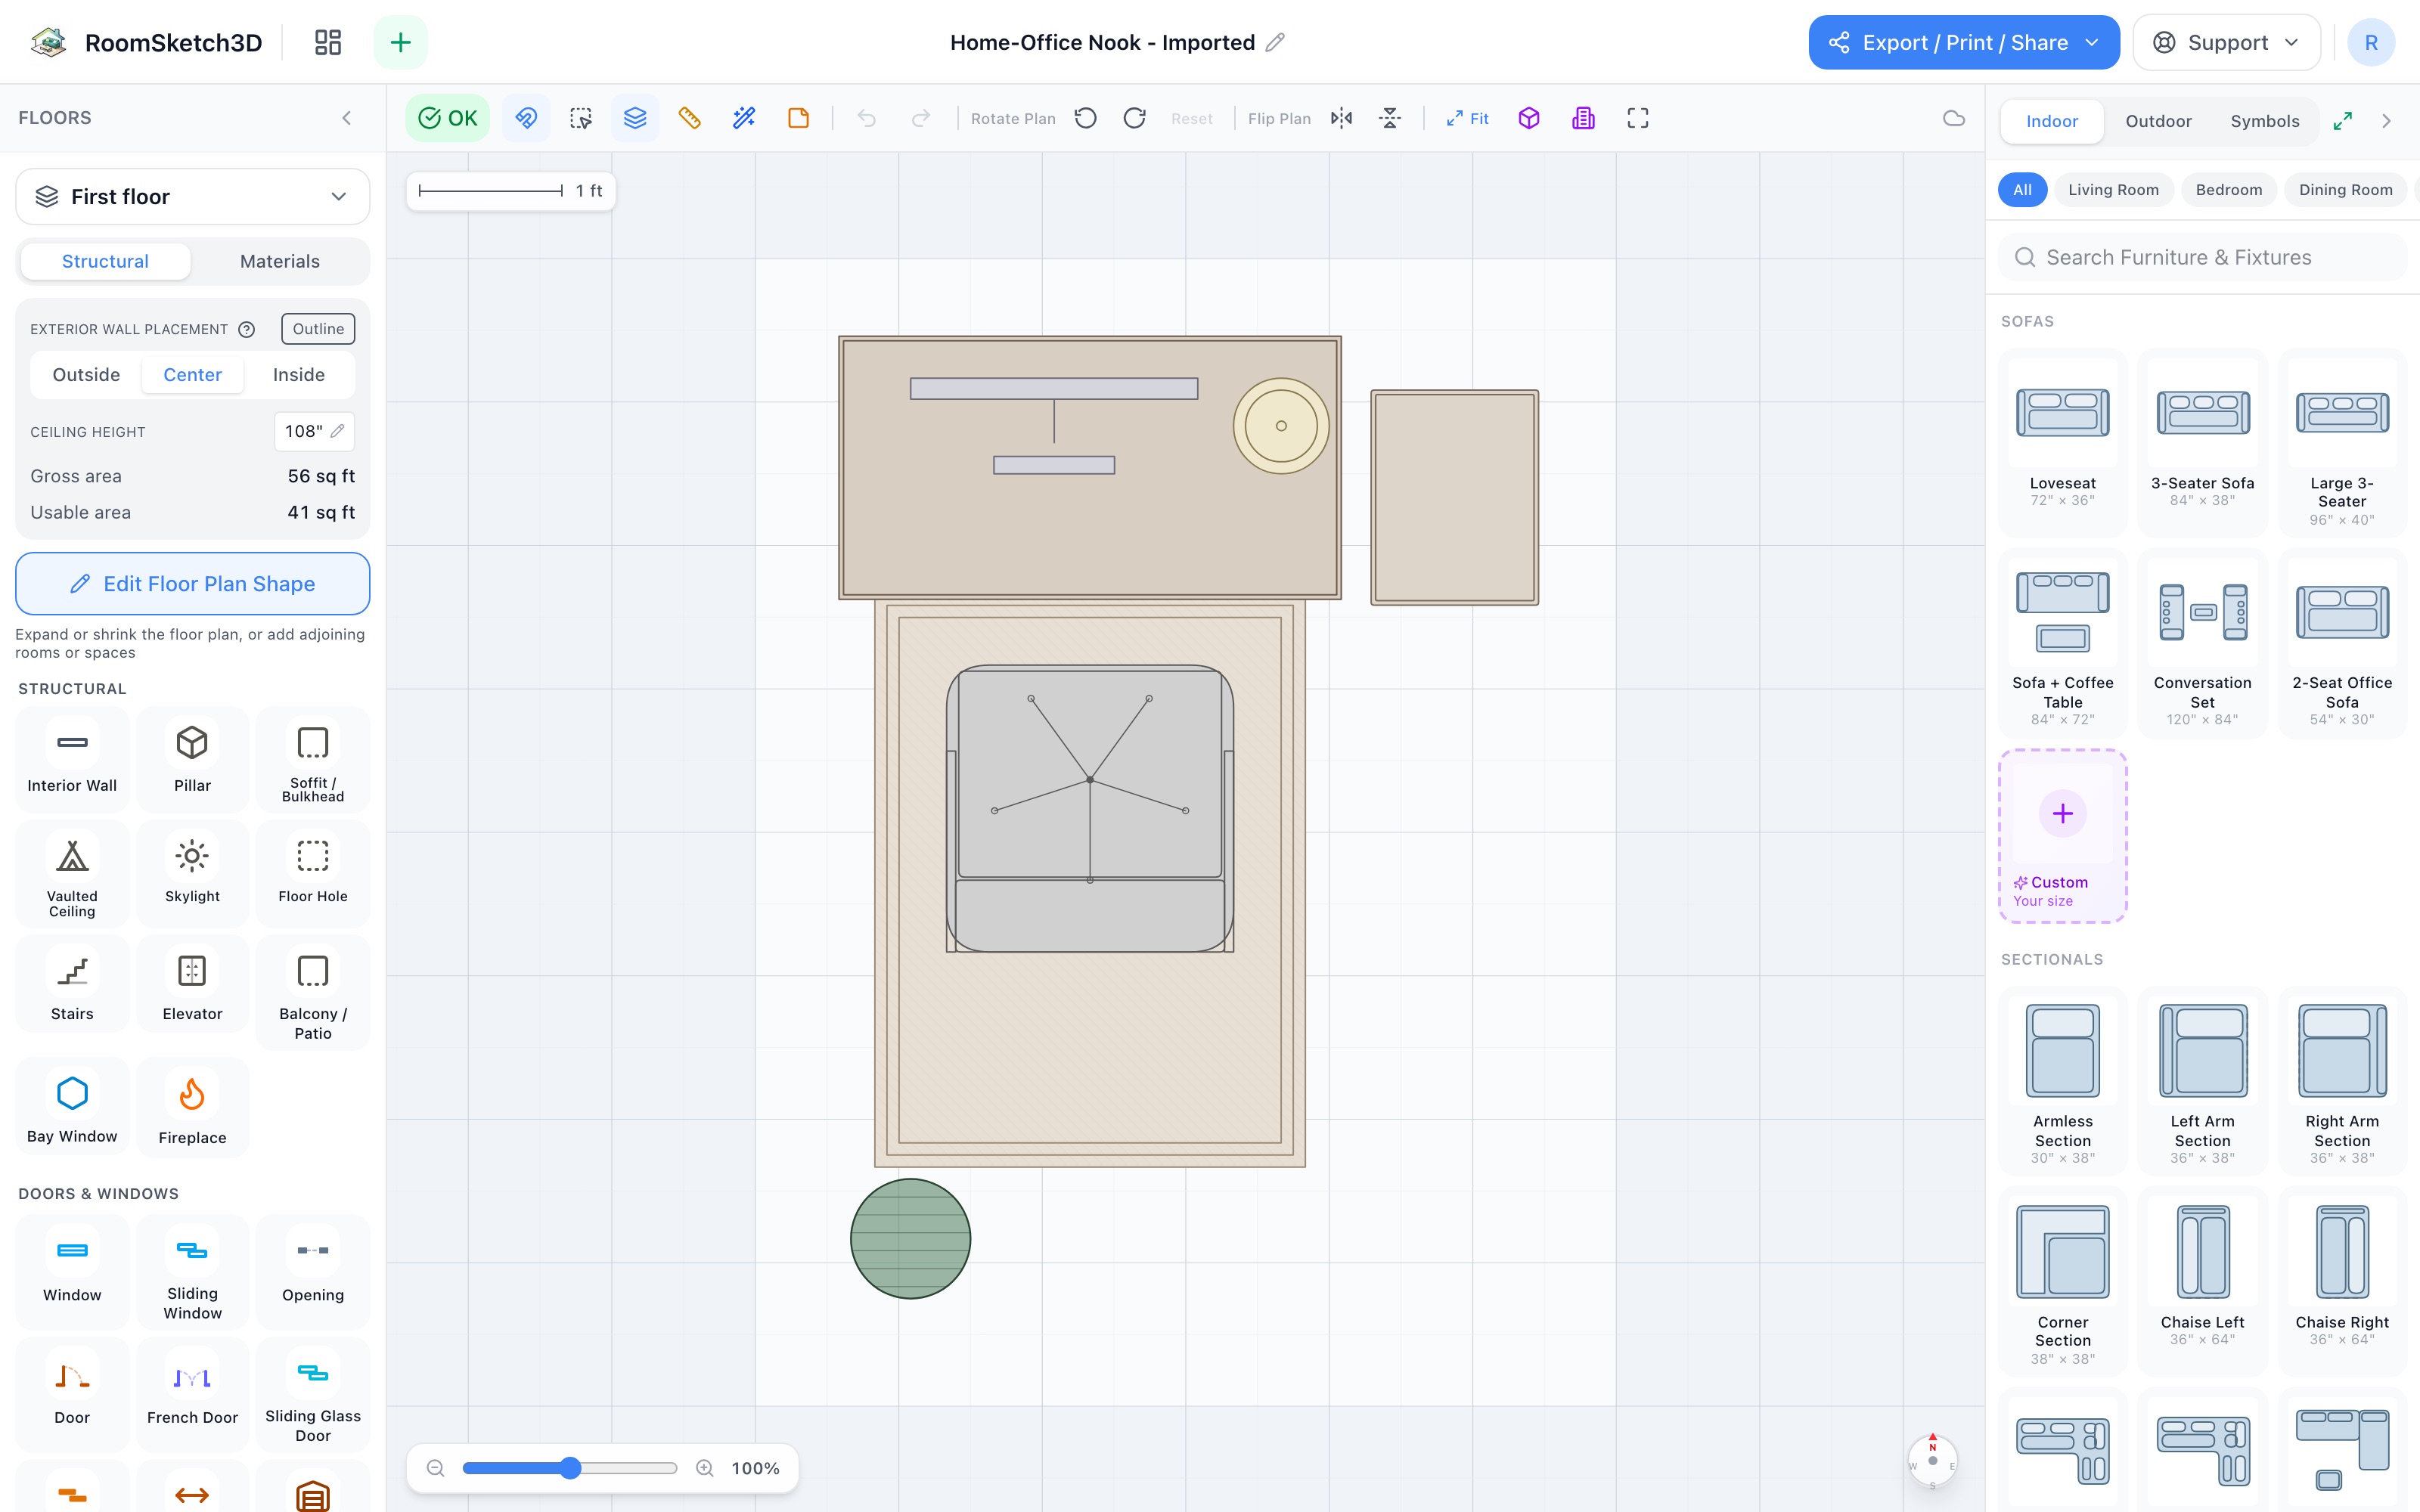Set exterior wall placement to Inside
This screenshot has height=1512, width=2420.
tap(299, 374)
